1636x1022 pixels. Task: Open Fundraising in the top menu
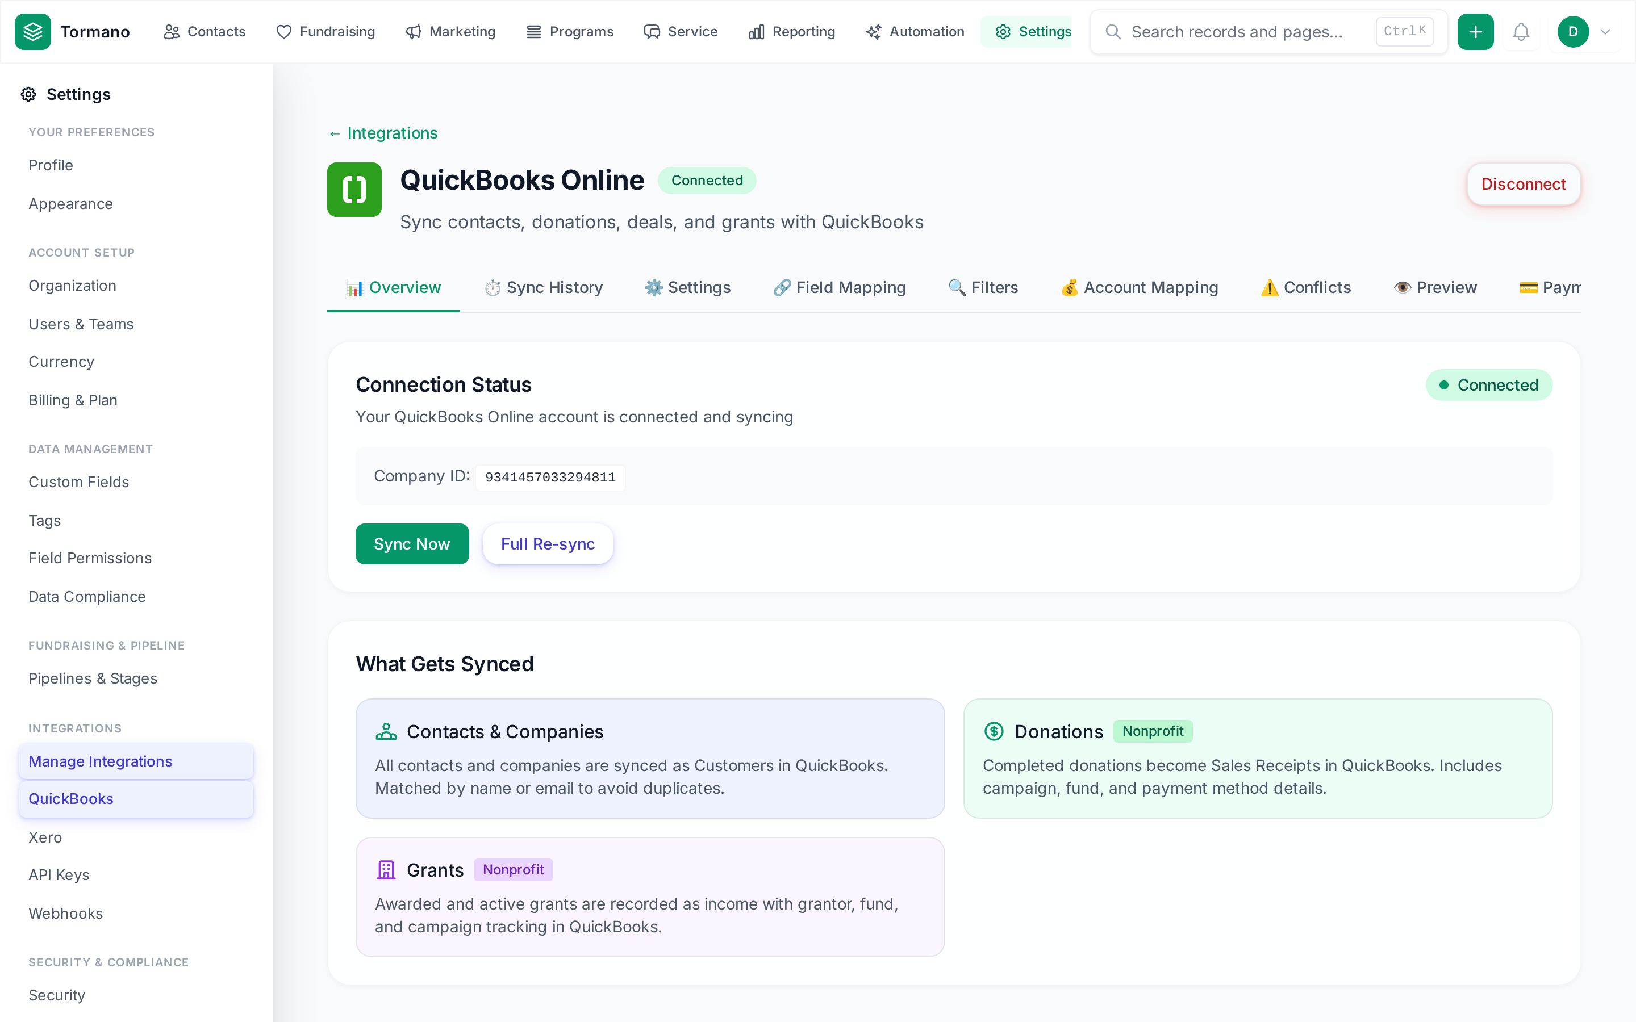click(325, 32)
